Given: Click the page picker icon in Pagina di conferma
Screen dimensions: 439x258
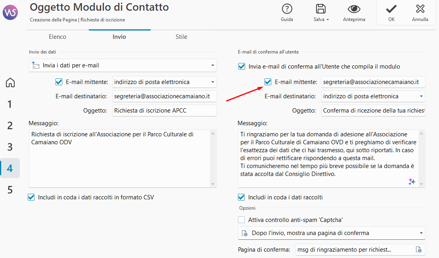Looking at the screenshot, I should 418,250.
